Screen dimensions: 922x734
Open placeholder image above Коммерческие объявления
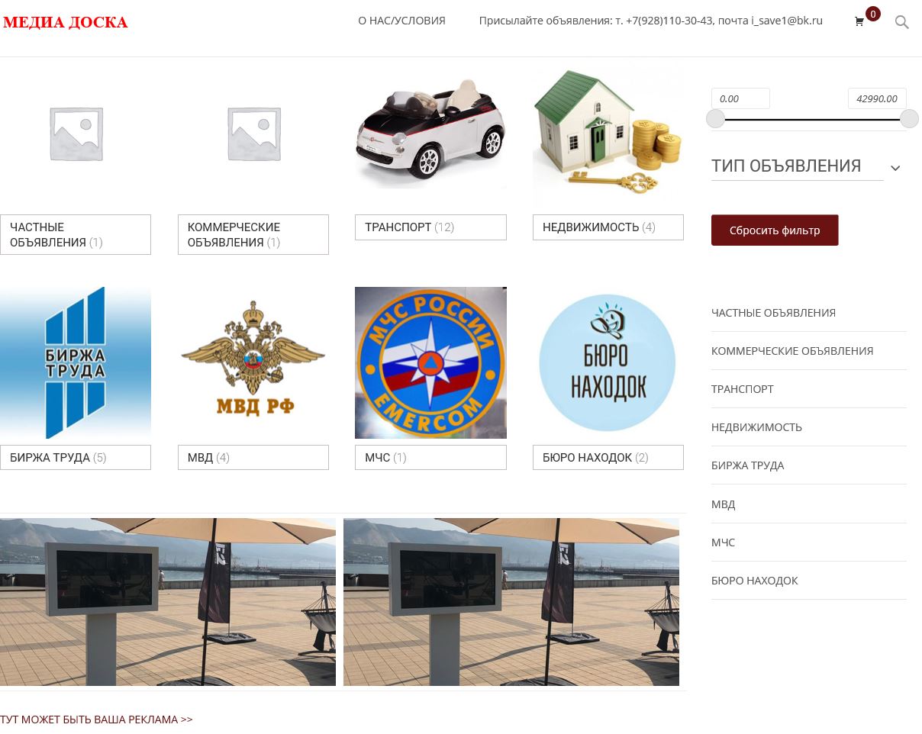pos(253,134)
